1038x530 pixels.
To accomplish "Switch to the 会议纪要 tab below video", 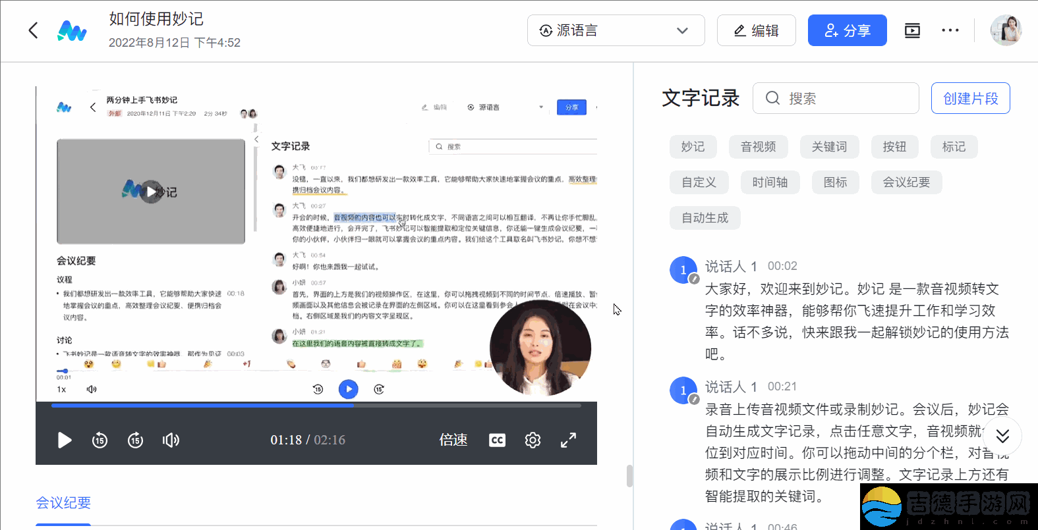I will click(x=63, y=503).
